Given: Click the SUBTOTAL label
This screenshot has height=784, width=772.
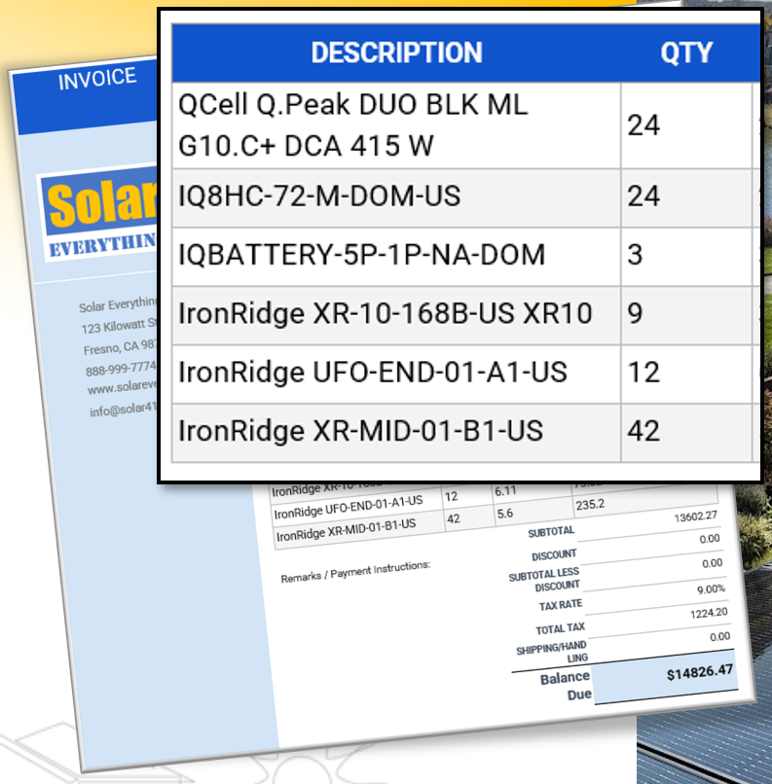Looking at the screenshot, I should tap(551, 532).
